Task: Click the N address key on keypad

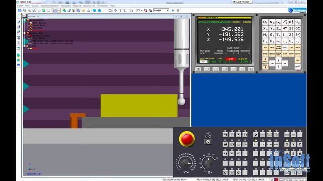Action: pyautogui.click(x=272, y=22)
